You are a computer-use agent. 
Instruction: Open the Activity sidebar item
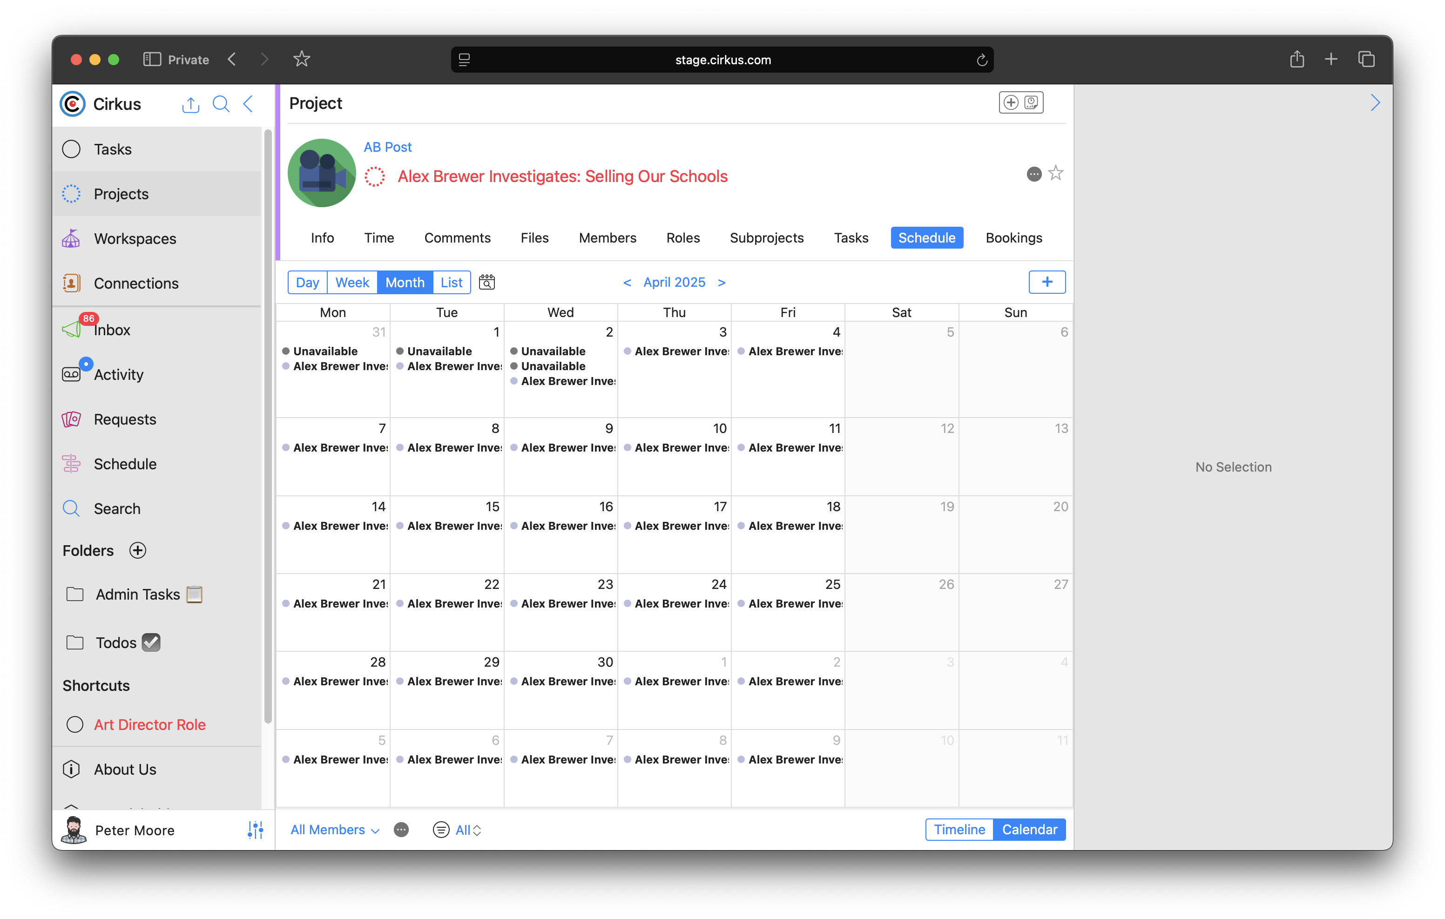[118, 375]
